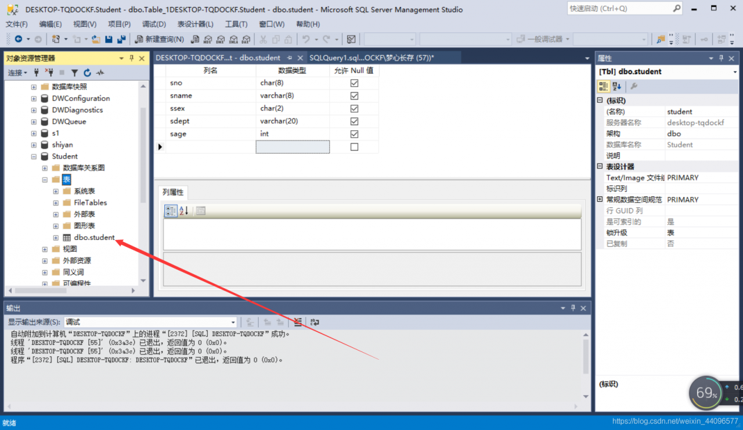Viewport: 743px width, 430px height.
Task: Open the 表设计器(L) menu
Action: [195, 24]
